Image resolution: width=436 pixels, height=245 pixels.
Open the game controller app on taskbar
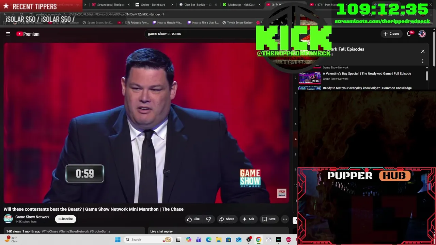point(269,240)
